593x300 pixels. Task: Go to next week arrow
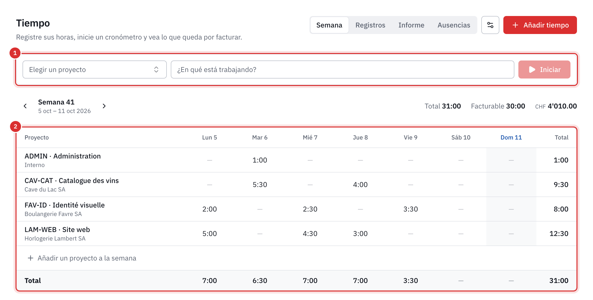coord(104,106)
